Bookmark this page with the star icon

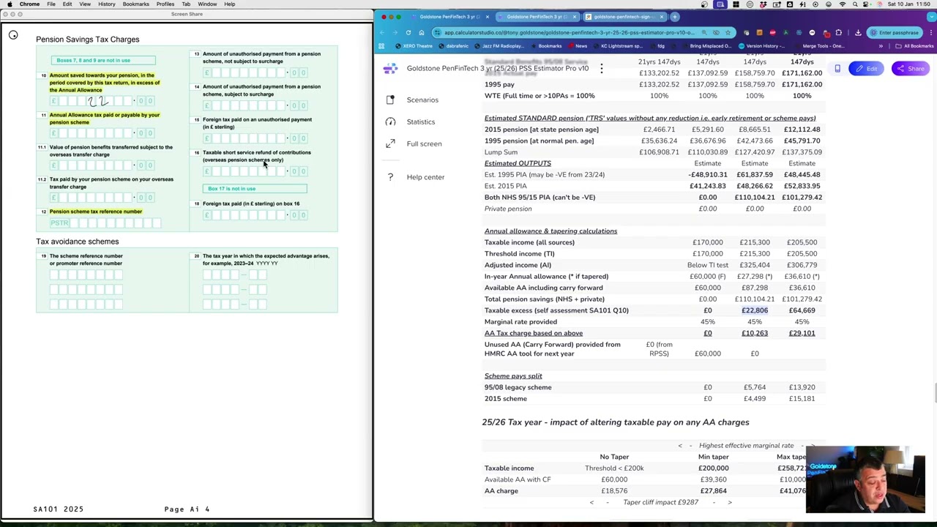tap(728, 32)
